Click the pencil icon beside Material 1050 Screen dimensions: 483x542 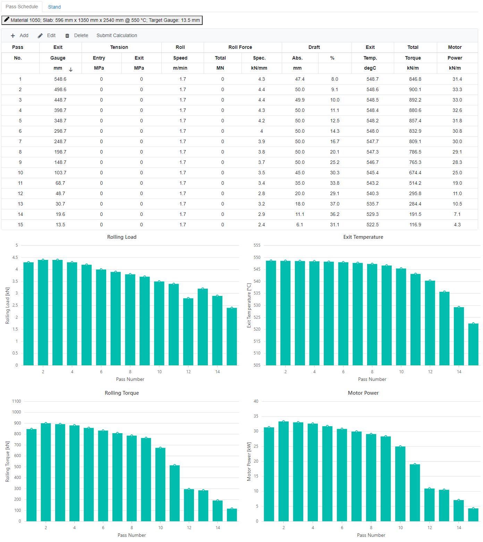pos(7,20)
